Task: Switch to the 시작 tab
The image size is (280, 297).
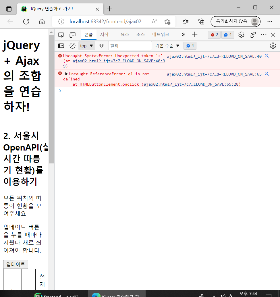Action: coord(104,35)
